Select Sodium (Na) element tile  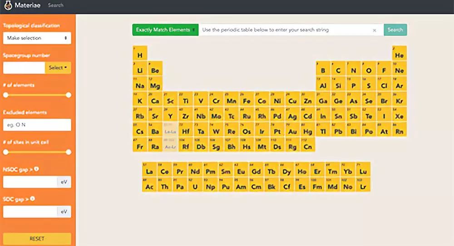click(140, 84)
